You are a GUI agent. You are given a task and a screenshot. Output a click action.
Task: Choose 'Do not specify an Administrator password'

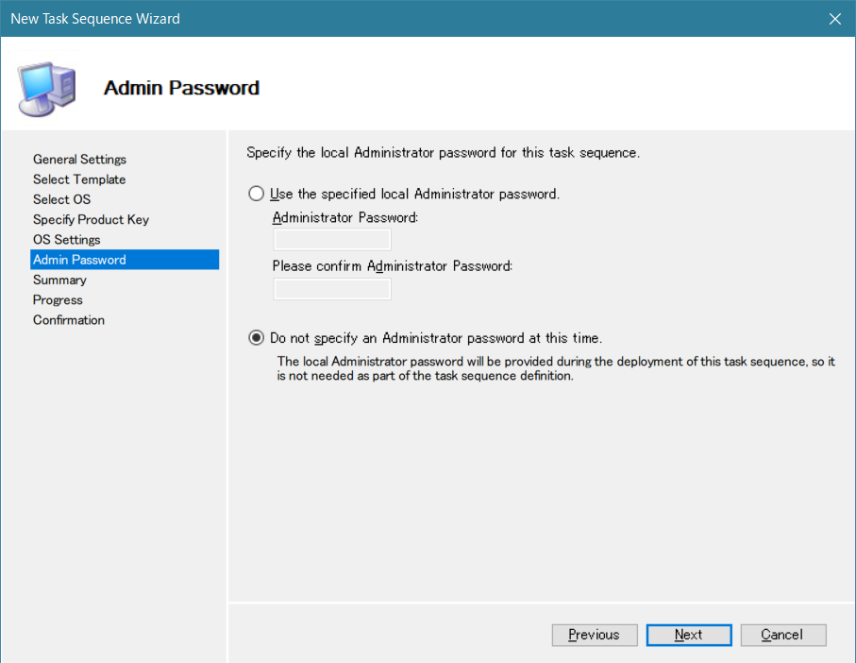[256, 337]
